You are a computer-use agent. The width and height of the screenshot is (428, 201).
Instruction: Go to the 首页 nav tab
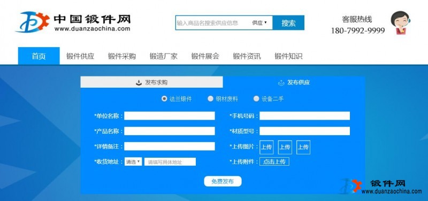(39, 56)
